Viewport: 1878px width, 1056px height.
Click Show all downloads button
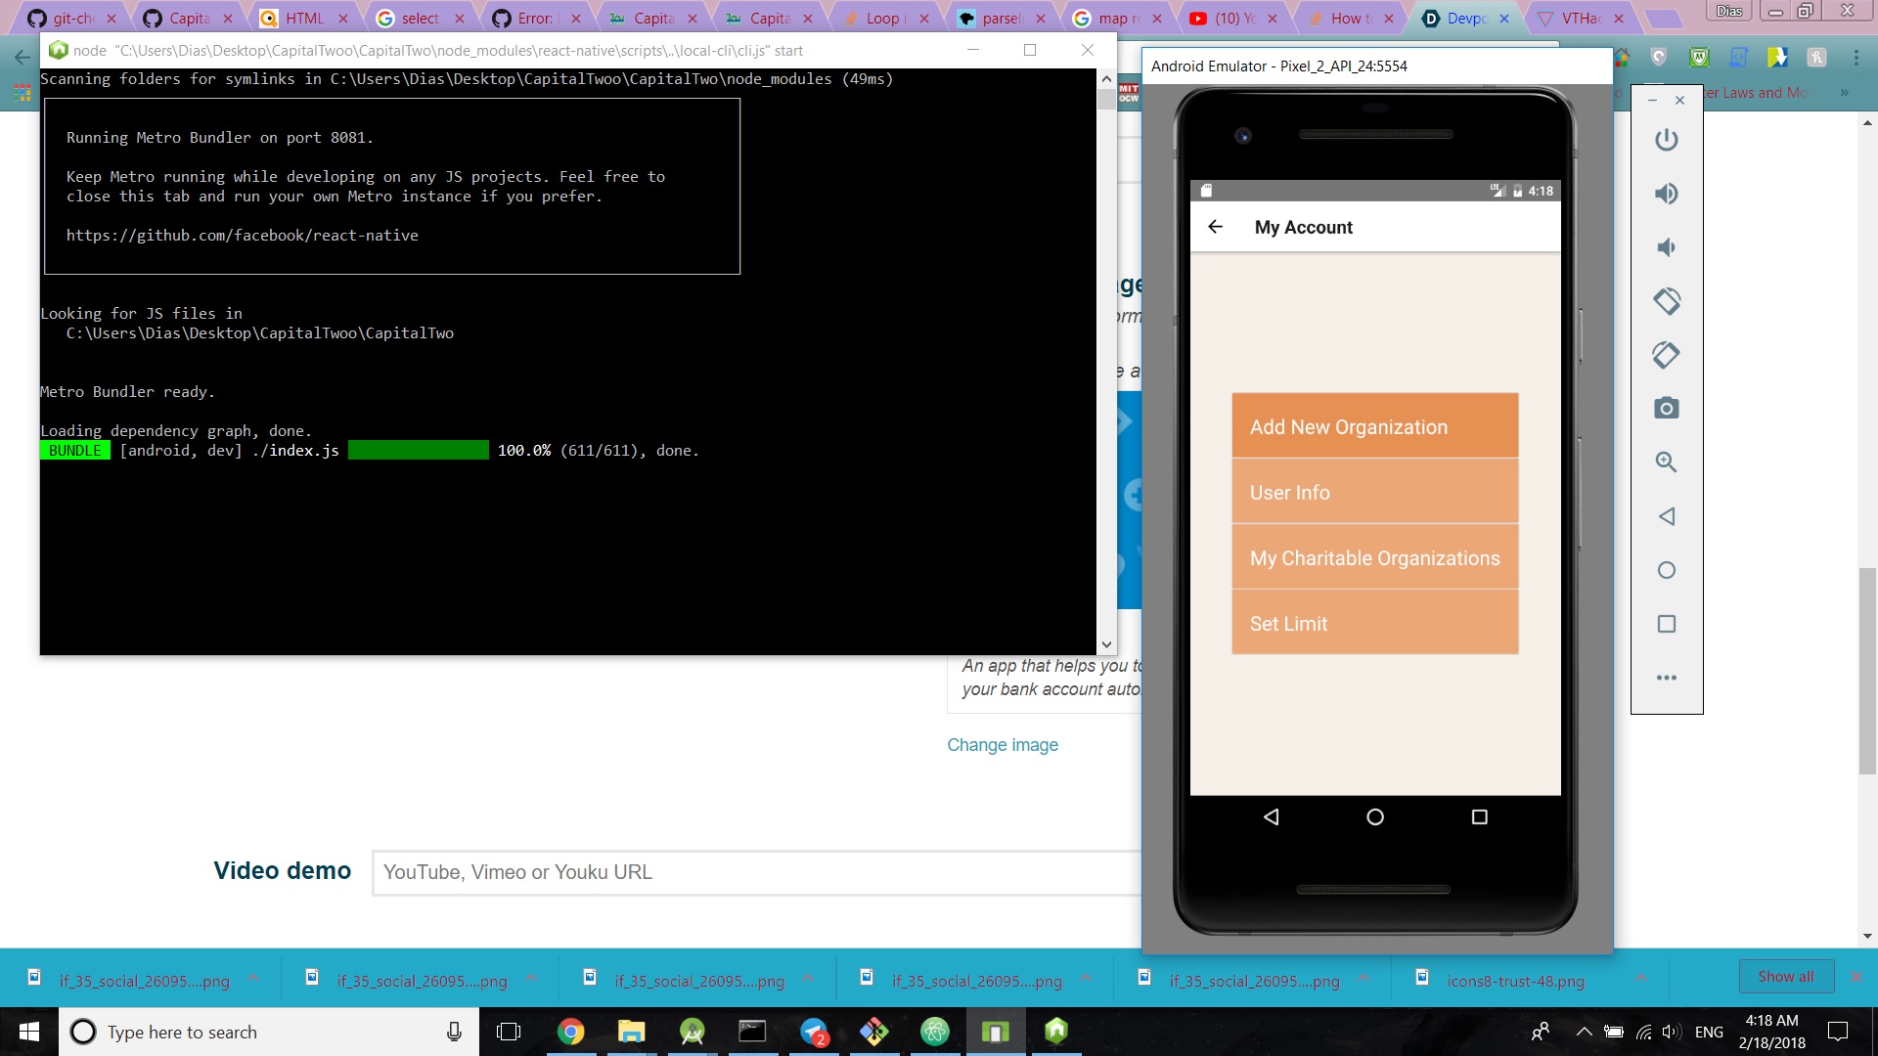click(1785, 977)
